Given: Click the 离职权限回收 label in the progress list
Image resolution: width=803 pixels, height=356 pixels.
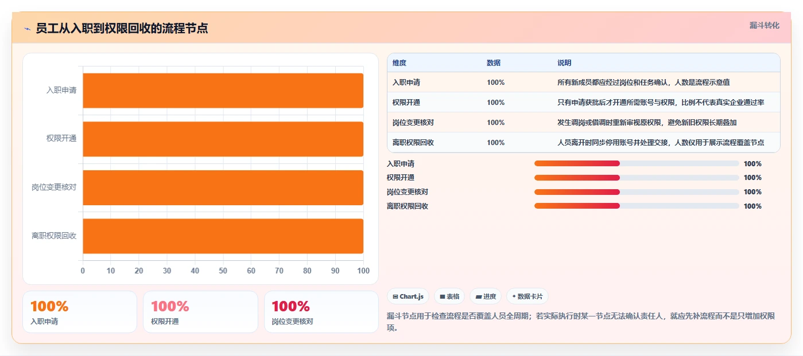Looking at the screenshot, I should click(x=408, y=206).
